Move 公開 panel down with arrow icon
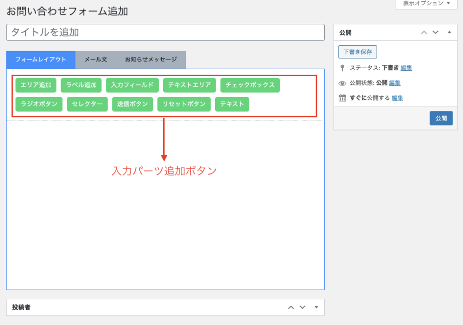Viewport: 463px width, 325px height. (x=435, y=32)
